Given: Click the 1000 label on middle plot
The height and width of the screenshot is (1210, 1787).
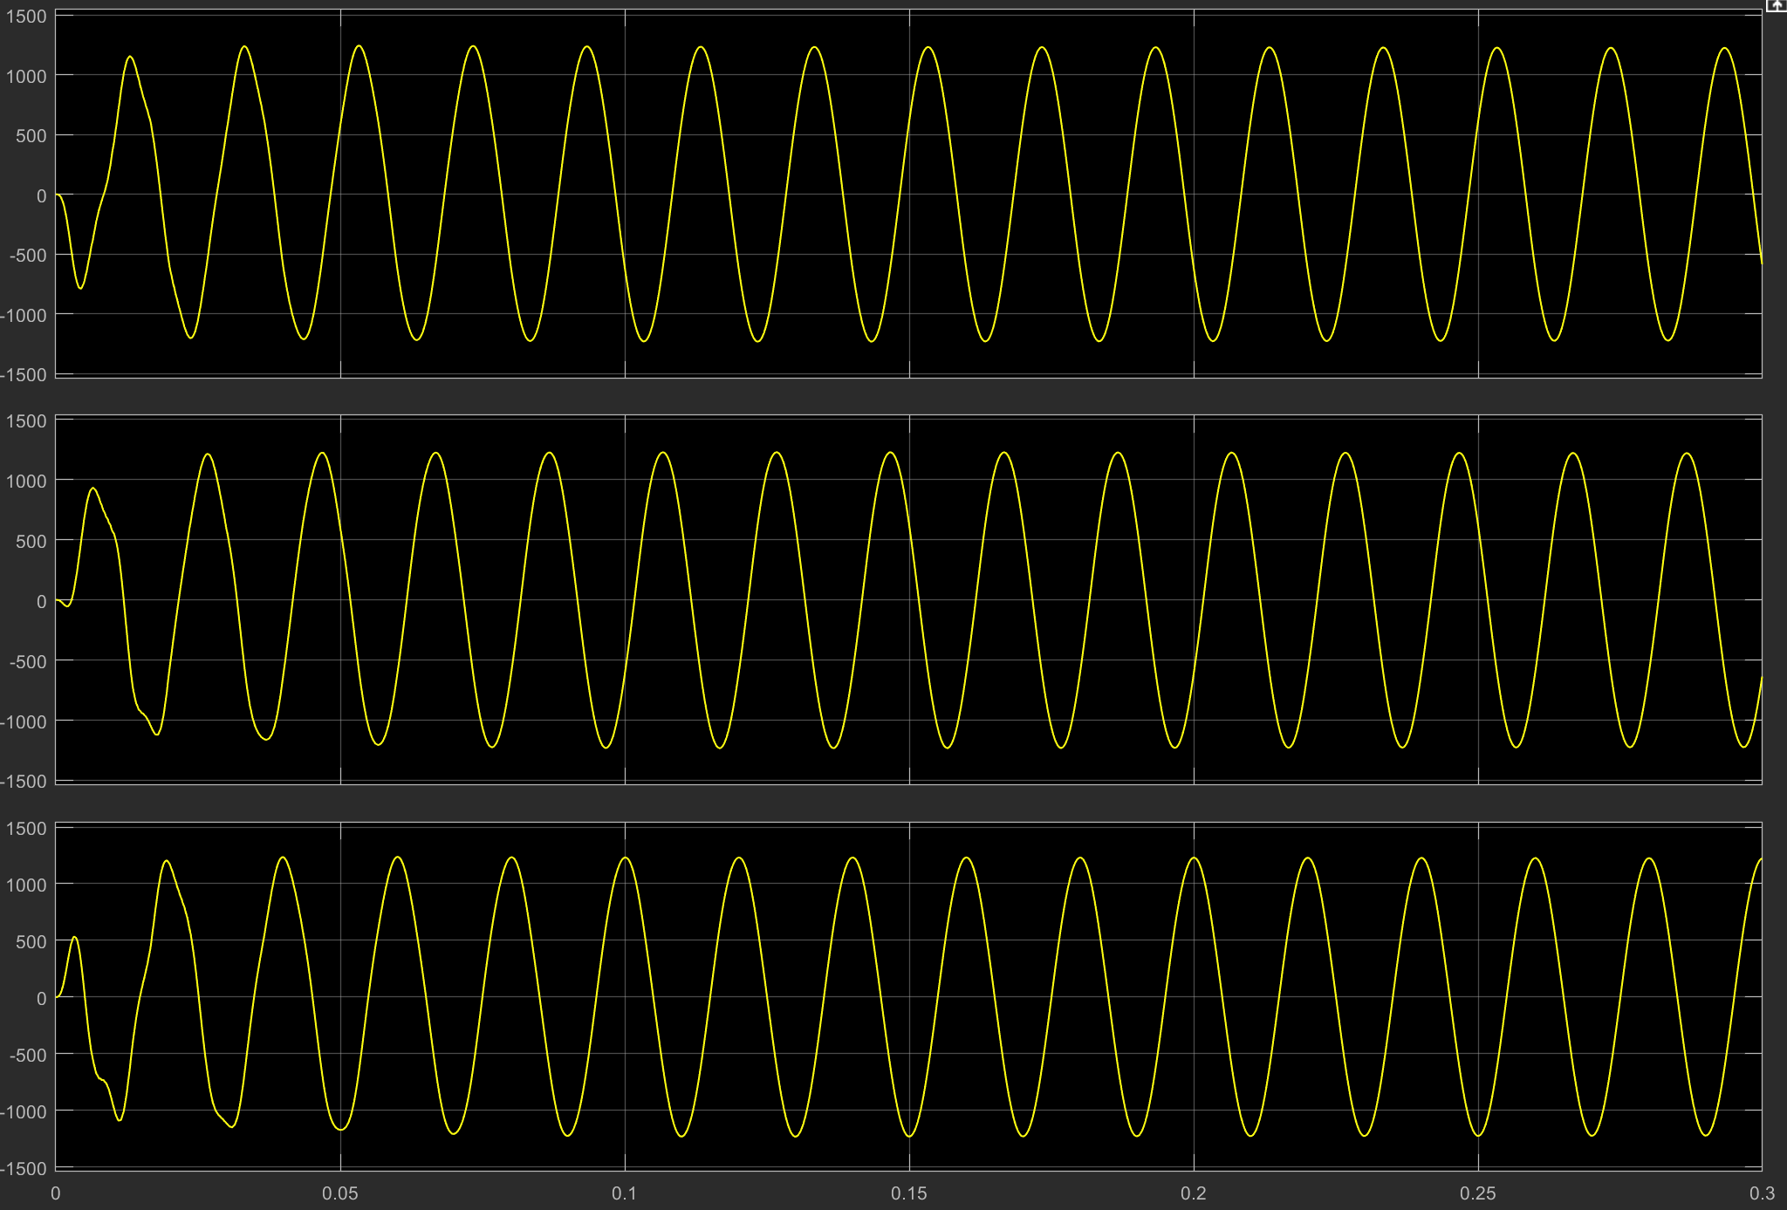Looking at the screenshot, I should (26, 481).
